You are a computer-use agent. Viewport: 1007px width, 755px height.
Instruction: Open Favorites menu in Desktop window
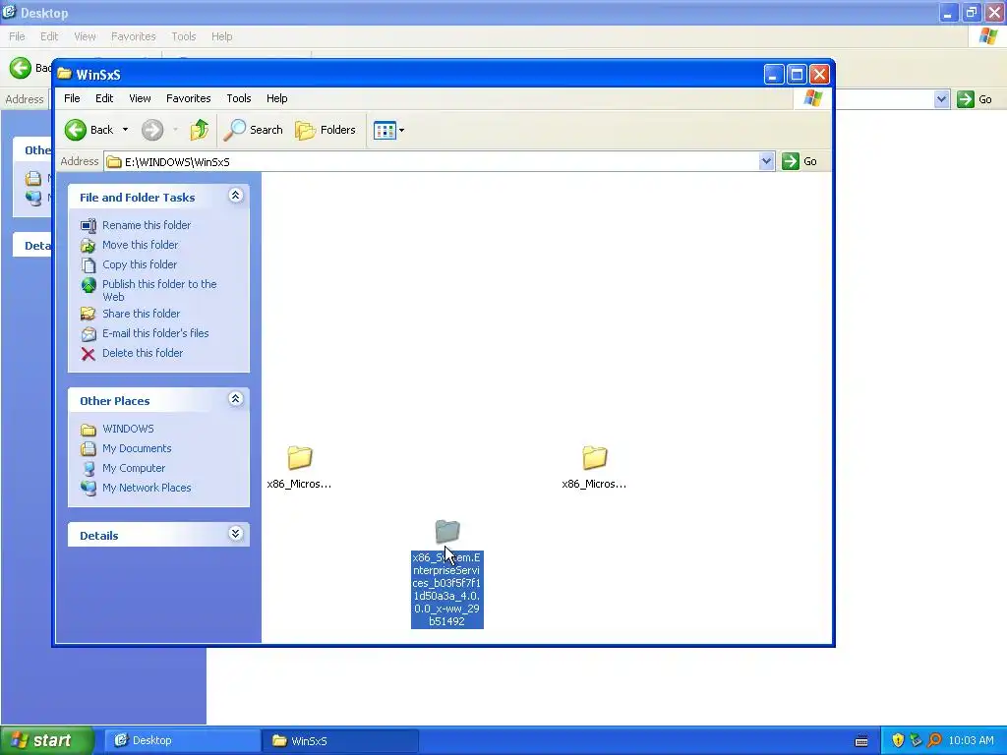point(133,36)
